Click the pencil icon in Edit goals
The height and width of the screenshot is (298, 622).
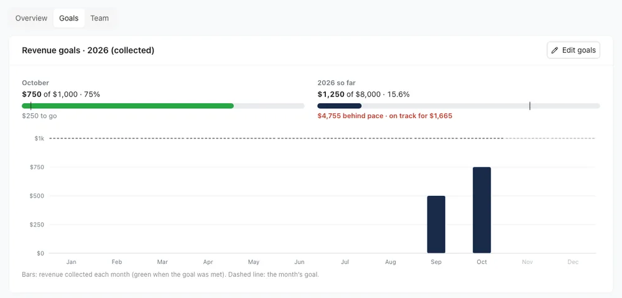[x=555, y=50]
